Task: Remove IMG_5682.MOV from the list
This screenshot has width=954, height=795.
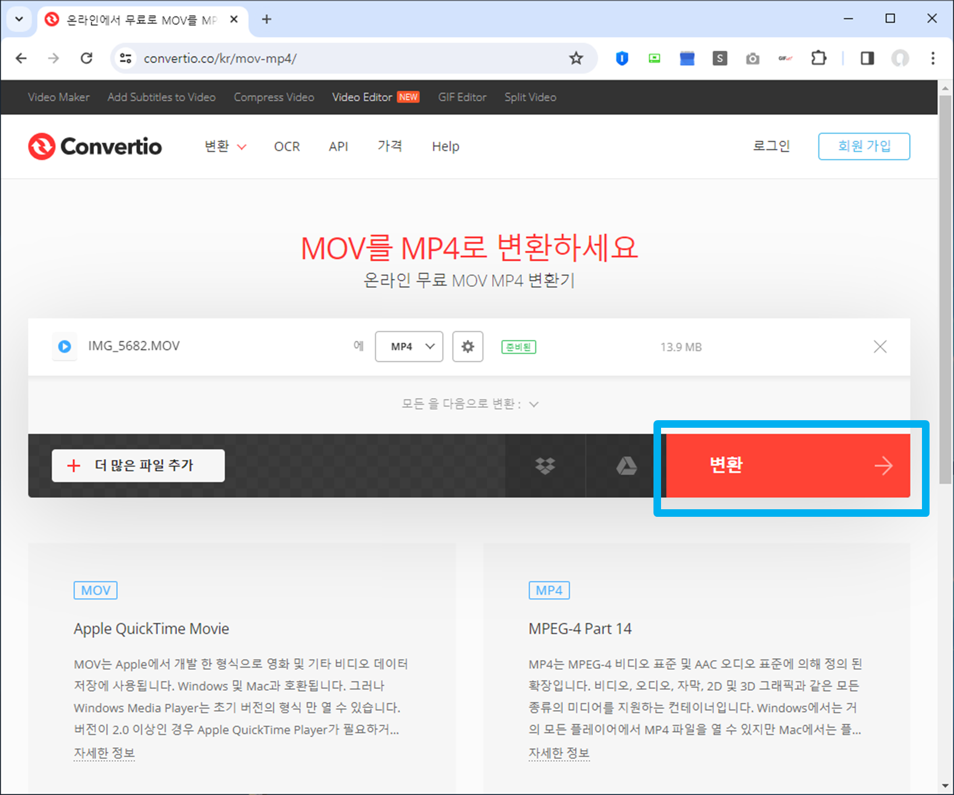Action: pyautogui.click(x=880, y=346)
